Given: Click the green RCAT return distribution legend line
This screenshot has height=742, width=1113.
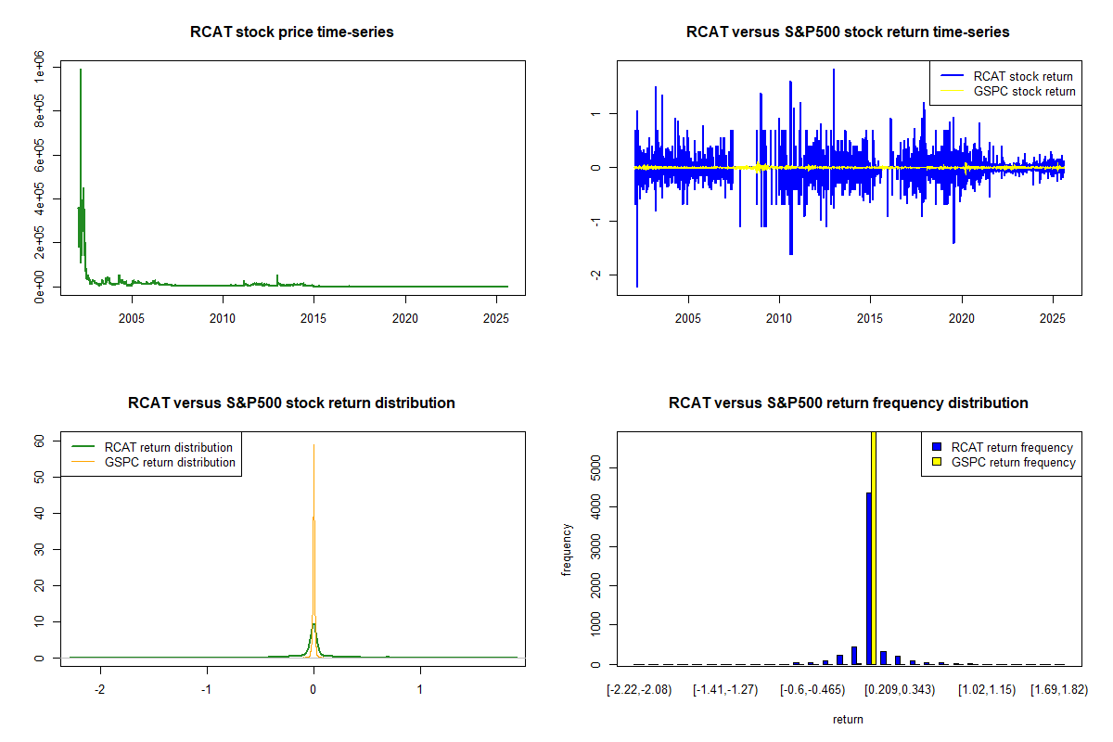Looking at the screenshot, I should tap(83, 448).
